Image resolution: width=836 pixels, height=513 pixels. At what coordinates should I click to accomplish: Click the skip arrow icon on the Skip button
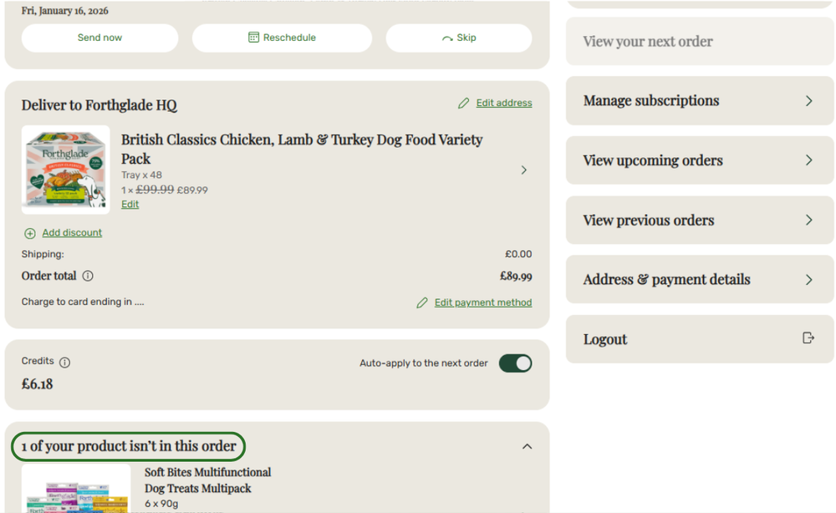(x=446, y=38)
